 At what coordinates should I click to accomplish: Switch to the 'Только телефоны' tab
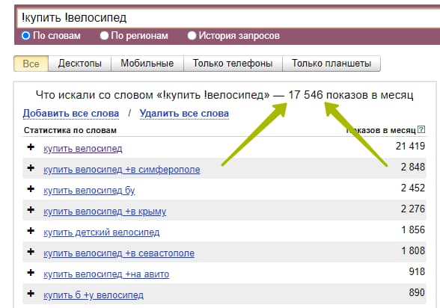pyautogui.click(x=233, y=64)
